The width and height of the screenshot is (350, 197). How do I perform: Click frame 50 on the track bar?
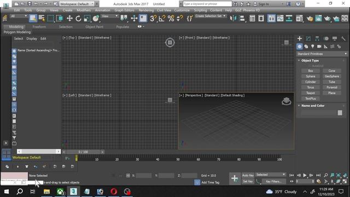(x=178, y=159)
